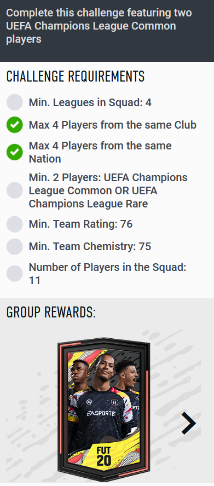The height and width of the screenshot is (486, 214).
Task: Click the CHALLENGE REQUIREMENTS heading
Action: pyautogui.click(x=76, y=77)
